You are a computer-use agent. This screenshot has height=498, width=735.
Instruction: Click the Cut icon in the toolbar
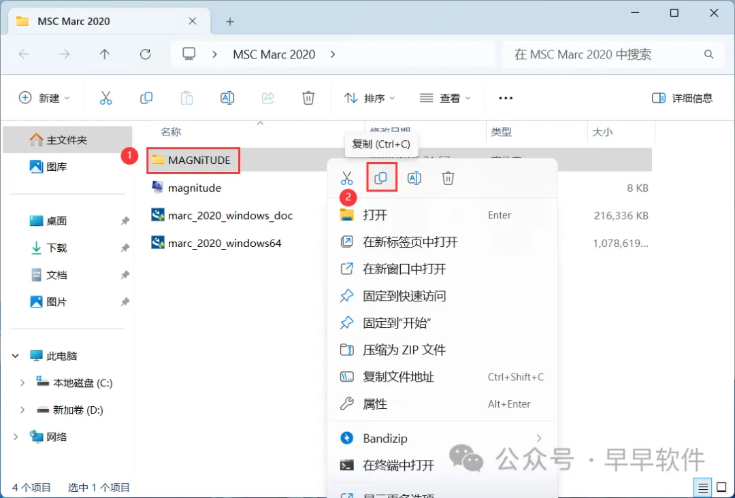(x=106, y=98)
